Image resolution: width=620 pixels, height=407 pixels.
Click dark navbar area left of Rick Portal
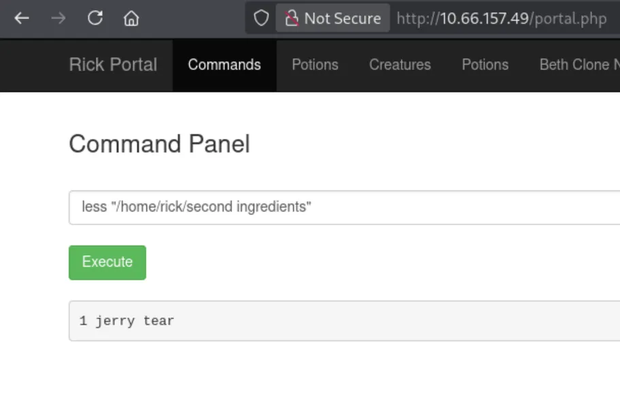(33, 65)
